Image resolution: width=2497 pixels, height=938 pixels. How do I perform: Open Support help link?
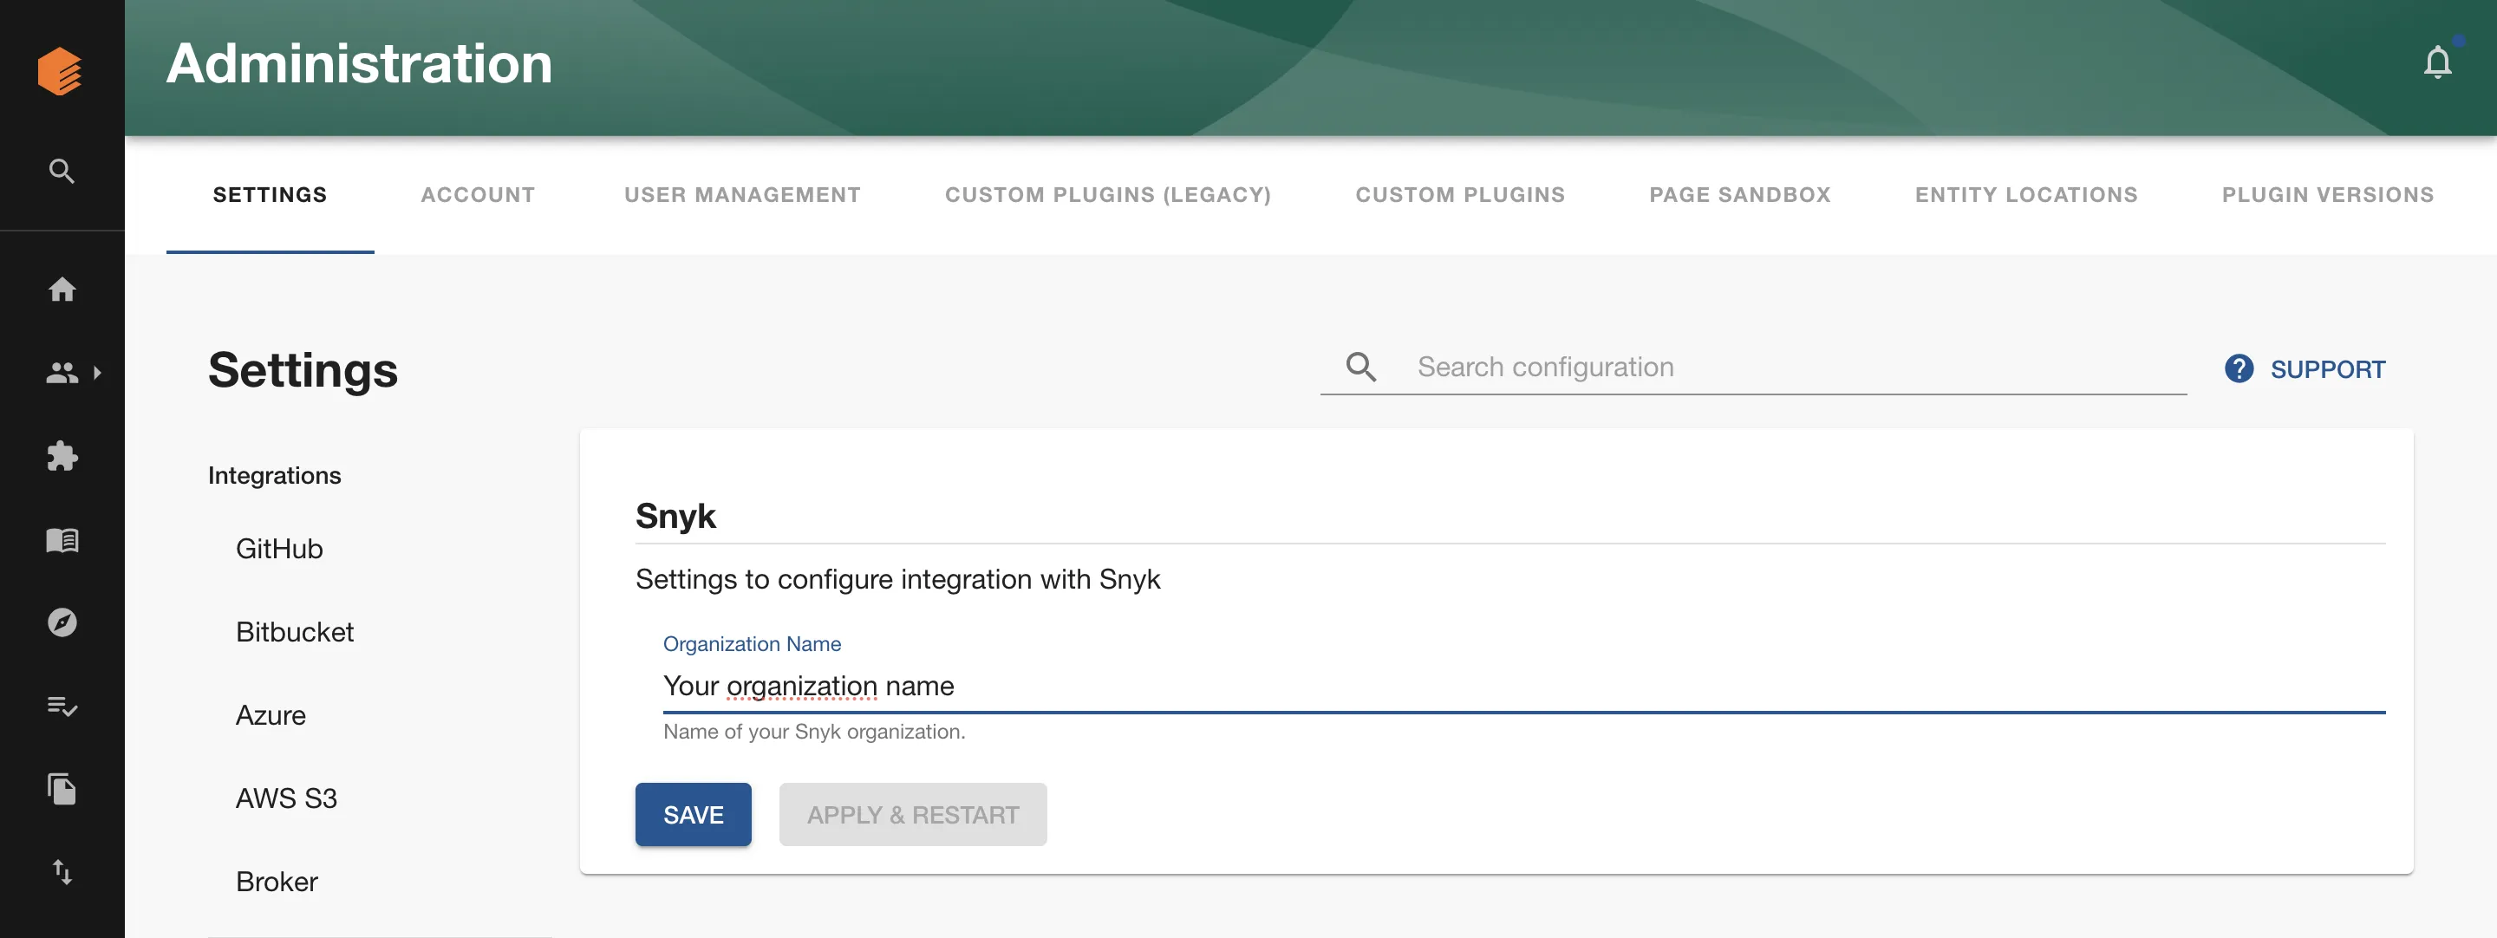click(2305, 368)
